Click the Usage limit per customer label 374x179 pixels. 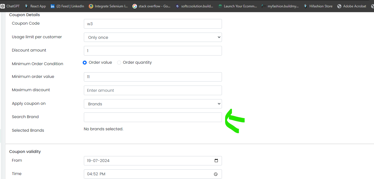coord(37,37)
